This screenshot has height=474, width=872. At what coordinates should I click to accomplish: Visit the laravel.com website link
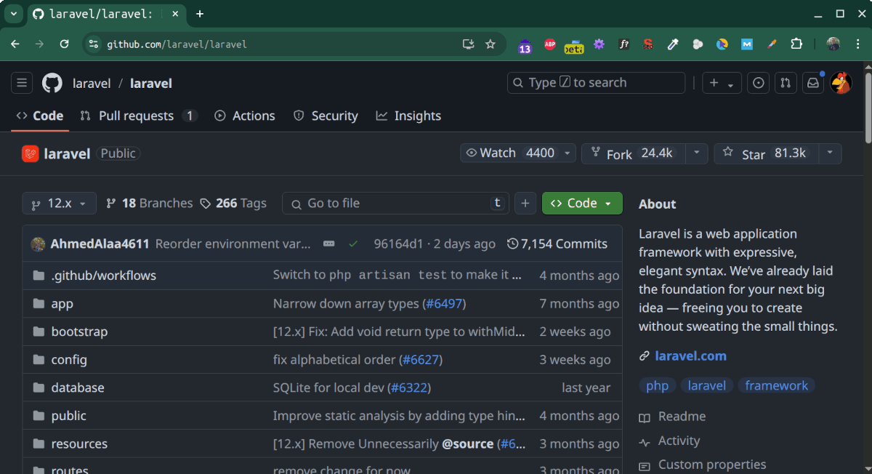[690, 356]
